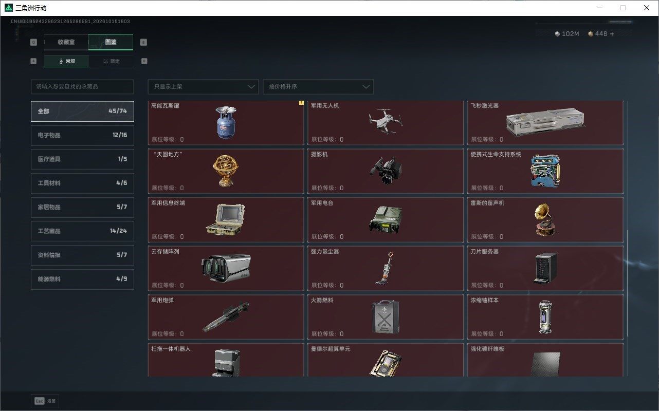This screenshot has height=411, width=659.
Task: Click the 曼德尔超算单元 card label
Action: [x=331, y=349]
